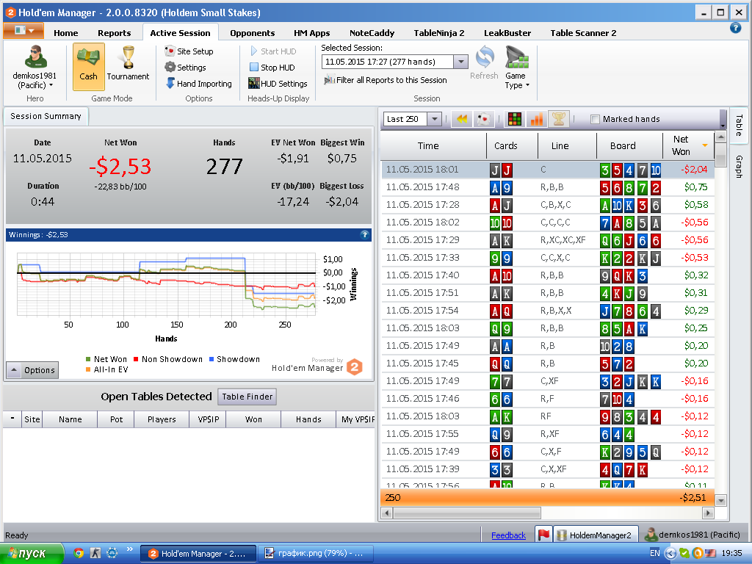Open the Selected Session dropdown

pyautogui.click(x=460, y=62)
